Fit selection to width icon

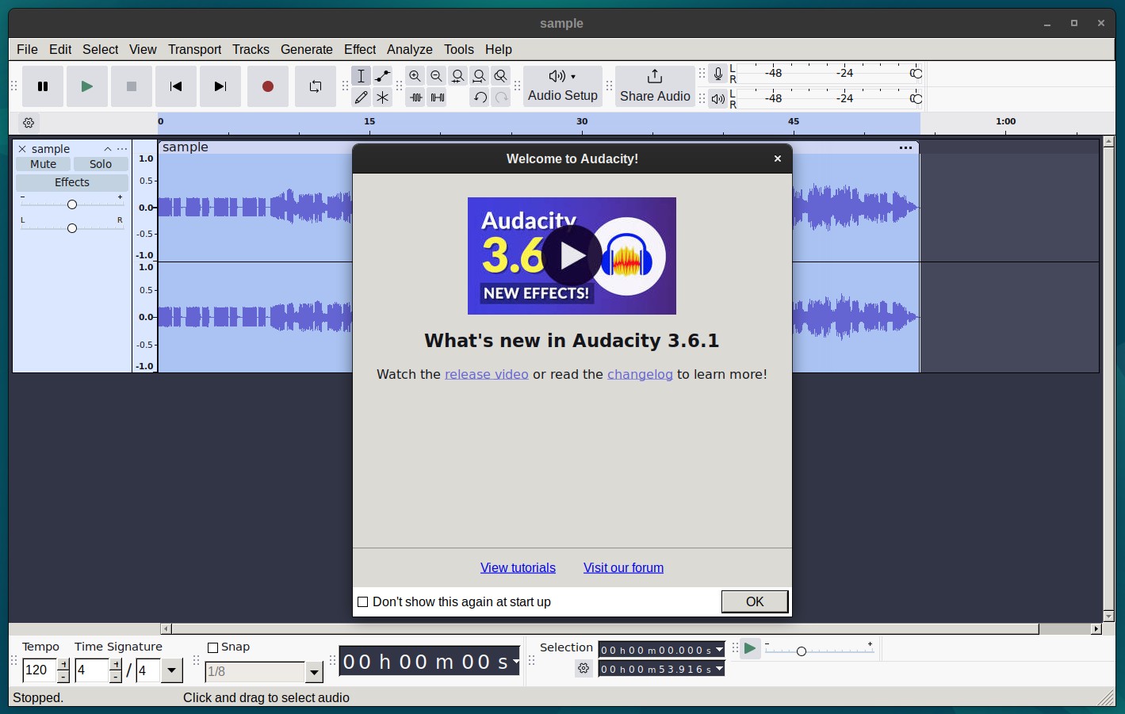[458, 76]
